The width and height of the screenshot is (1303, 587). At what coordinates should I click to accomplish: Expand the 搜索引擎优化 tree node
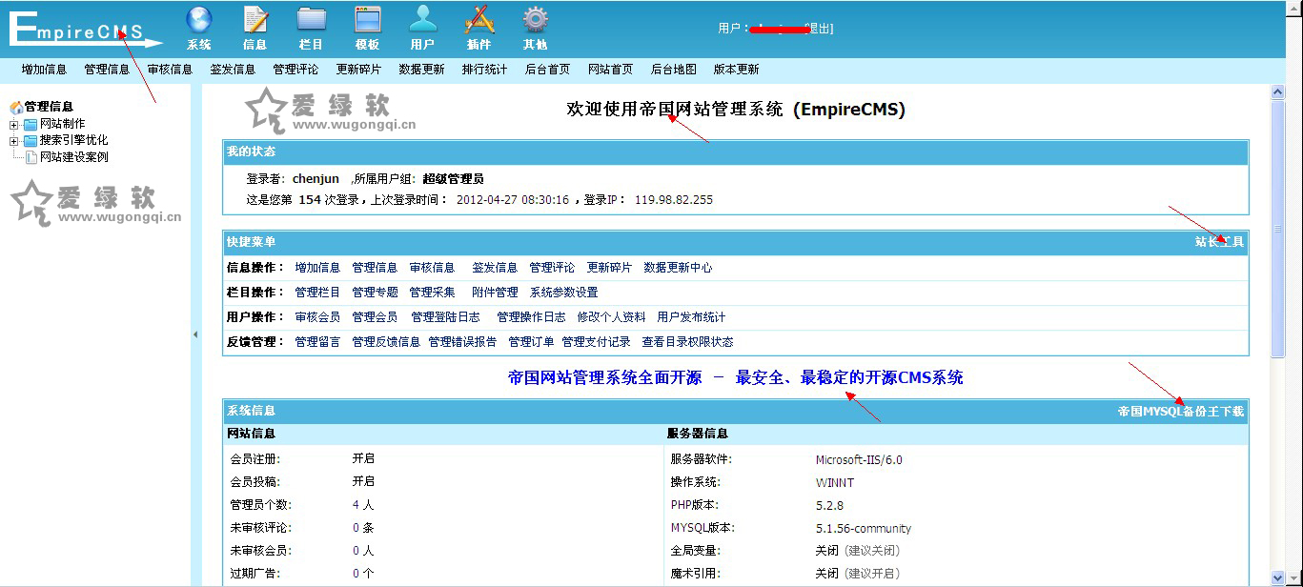point(13,141)
